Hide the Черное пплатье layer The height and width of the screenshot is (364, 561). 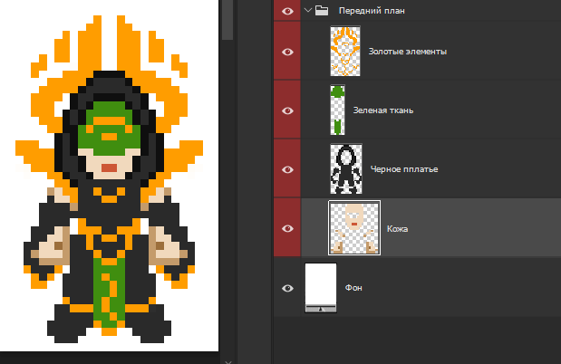click(287, 169)
